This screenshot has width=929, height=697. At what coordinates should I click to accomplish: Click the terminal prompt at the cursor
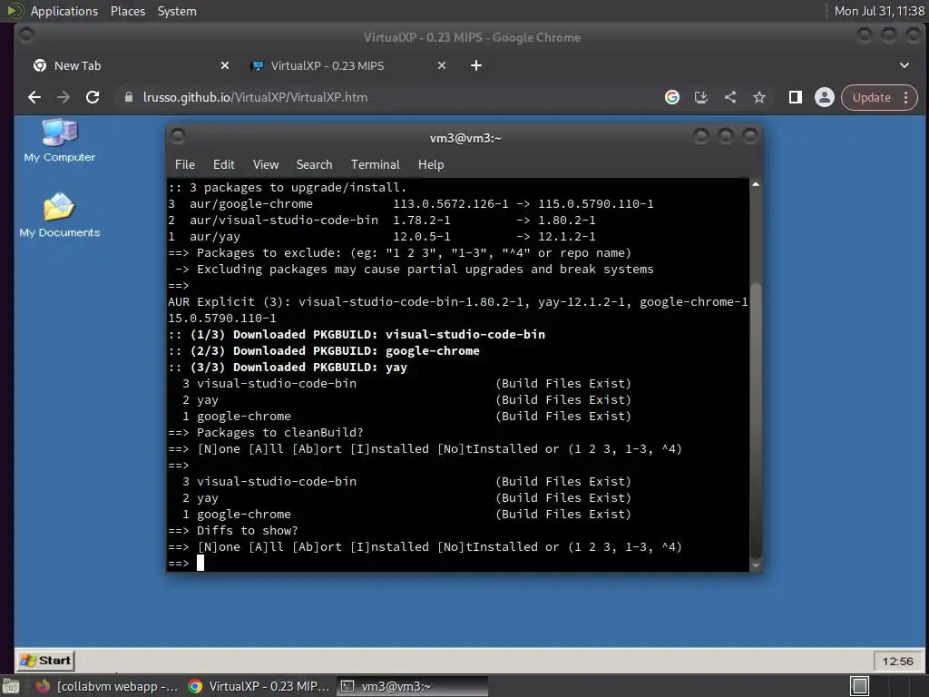[x=200, y=563]
